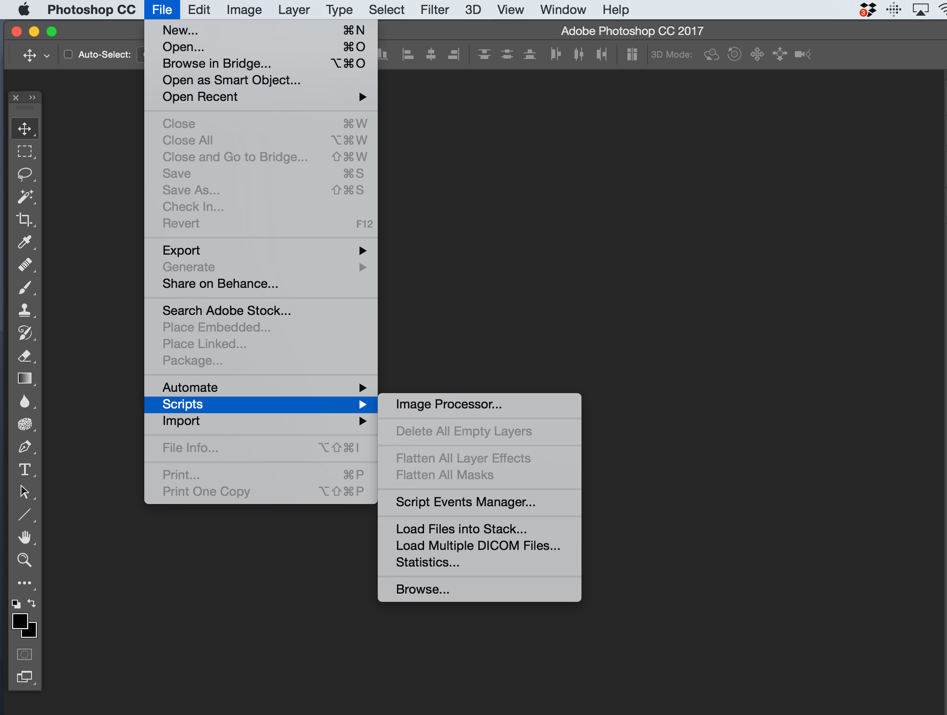The width and height of the screenshot is (947, 715).
Task: Select the Clone Stamp tool
Action: [24, 310]
